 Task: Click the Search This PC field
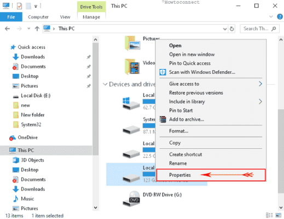click(259, 28)
